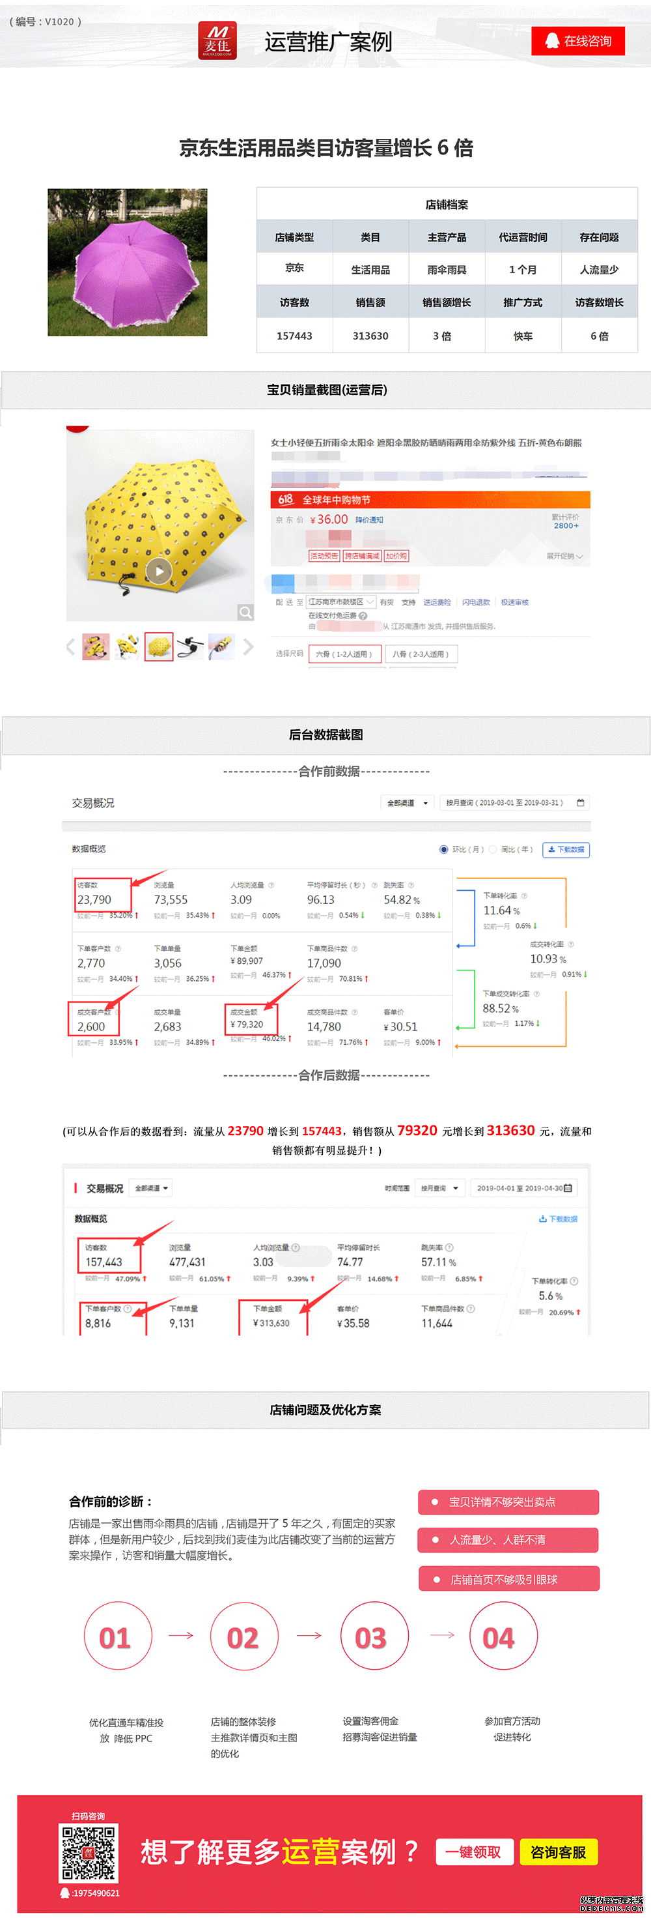The height and width of the screenshot is (1918, 651).
Task: Click the 降价通知 price-drop notice link
Action: pyautogui.click(x=369, y=519)
